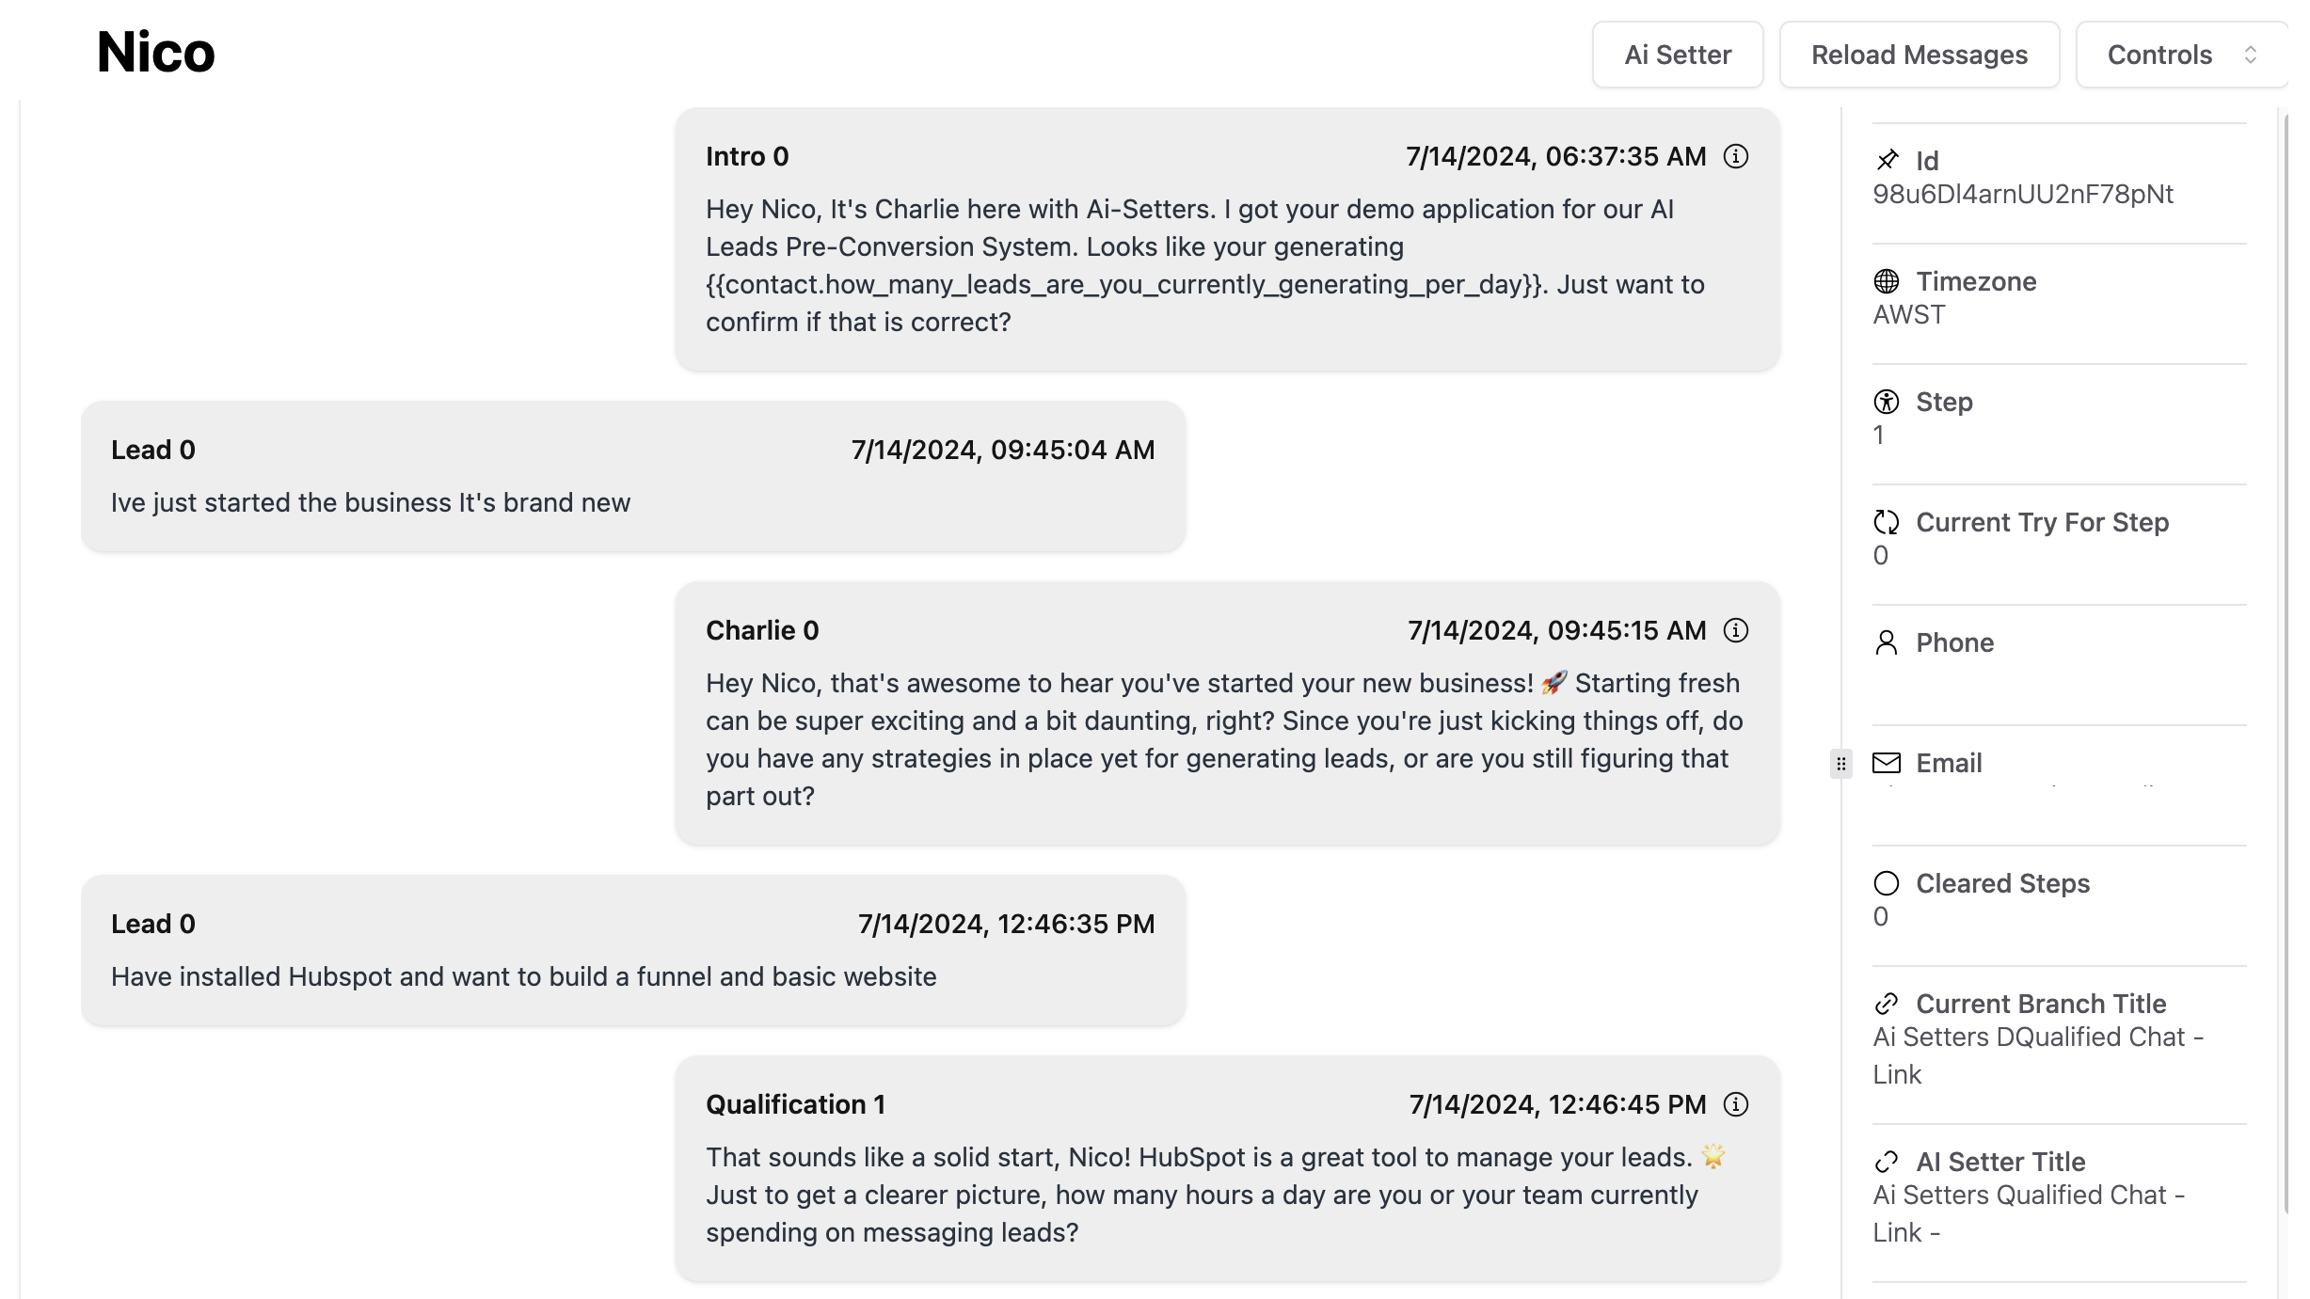Open info icon on Qualification 1 message
This screenshot has height=1299, width=2310.
(1735, 1104)
